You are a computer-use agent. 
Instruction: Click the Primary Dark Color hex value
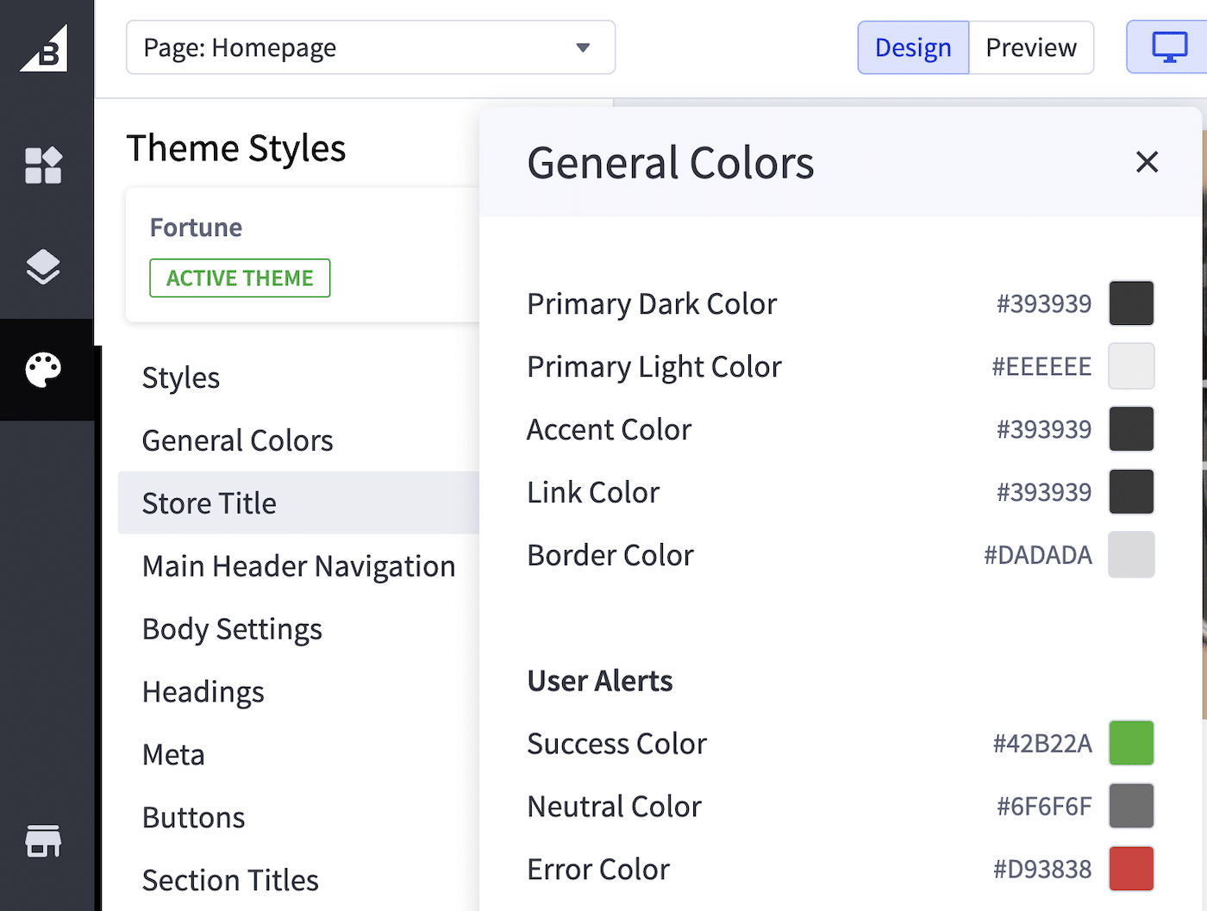click(1043, 303)
